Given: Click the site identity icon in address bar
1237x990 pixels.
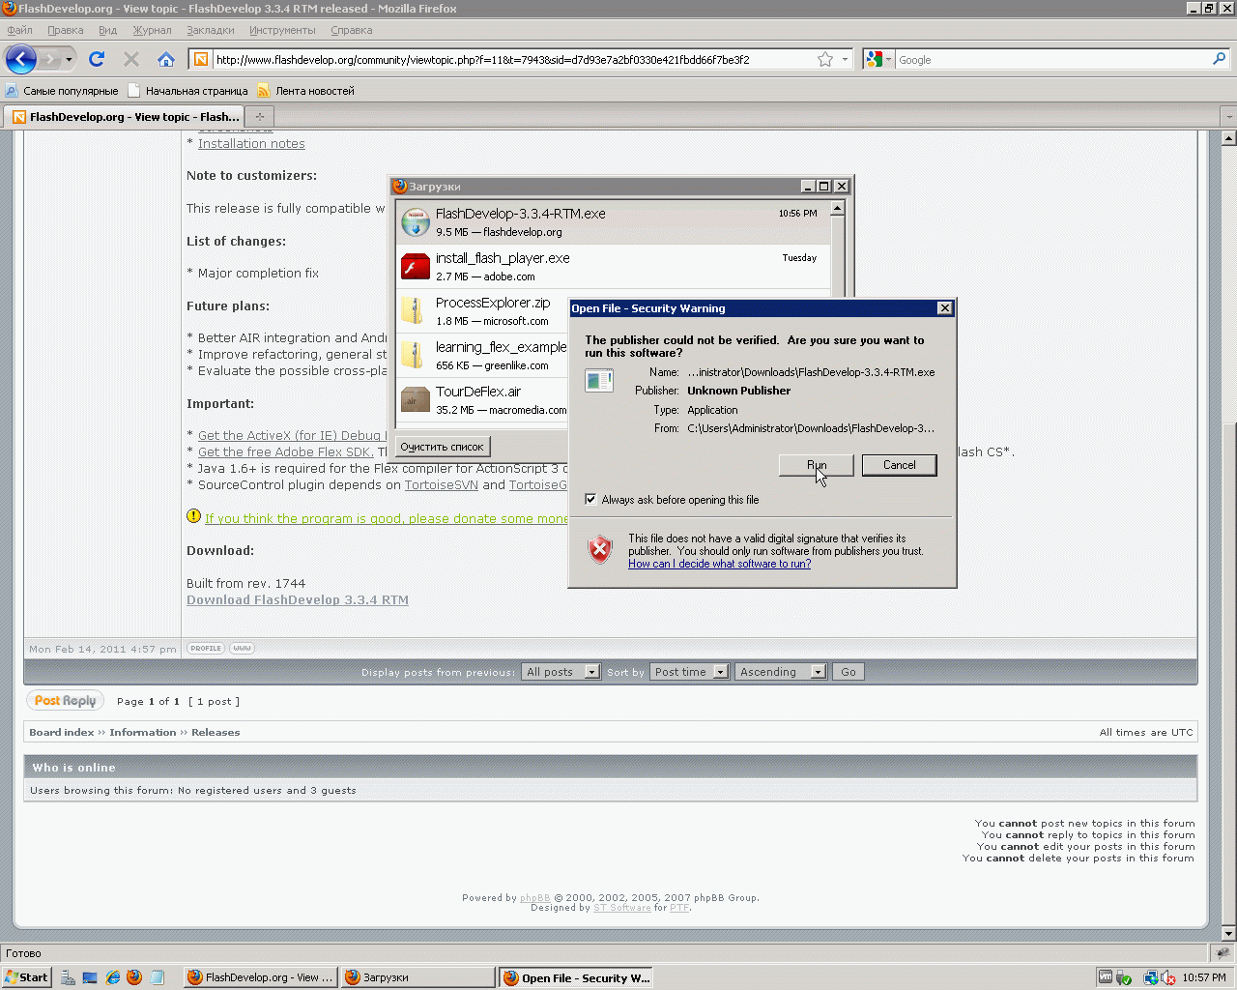Looking at the screenshot, I should click(x=201, y=59).
